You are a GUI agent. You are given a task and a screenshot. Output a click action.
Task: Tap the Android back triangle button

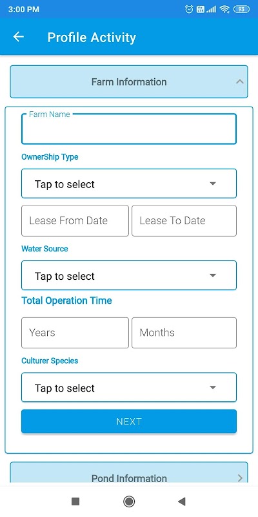(182, 501)
